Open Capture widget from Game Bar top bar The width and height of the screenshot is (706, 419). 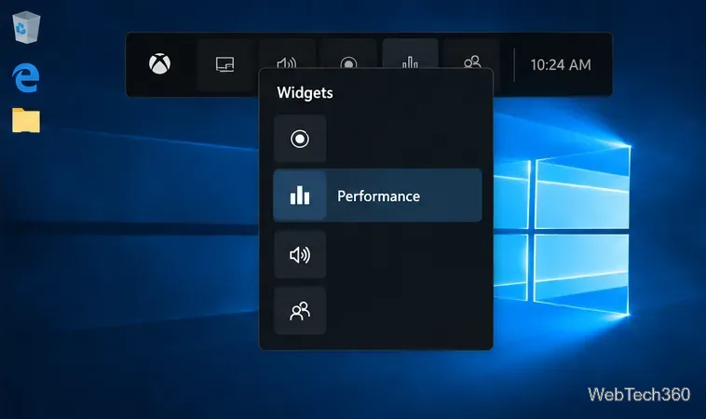[348, 54]
